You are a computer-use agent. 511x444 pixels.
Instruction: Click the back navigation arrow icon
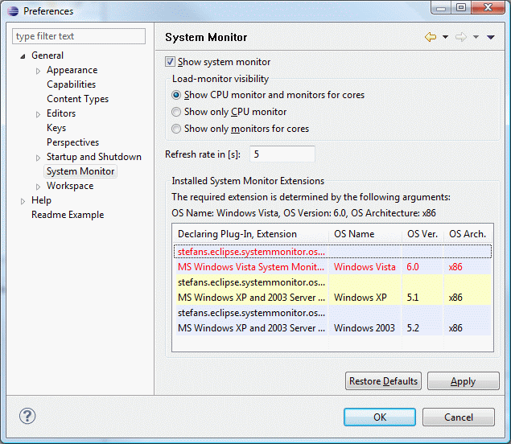(x=431, y=37)
